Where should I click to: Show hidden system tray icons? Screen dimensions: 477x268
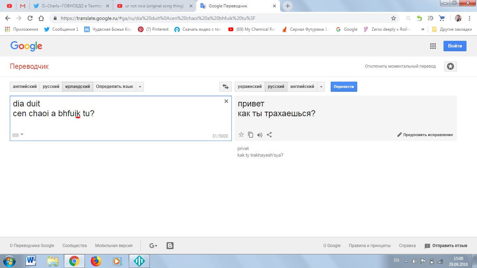(406, 261)
